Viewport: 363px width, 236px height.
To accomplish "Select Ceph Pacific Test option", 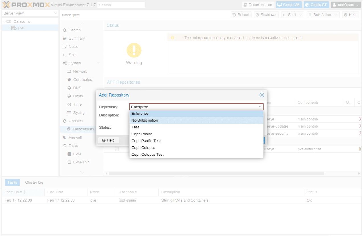I will (x=196, y=141).
